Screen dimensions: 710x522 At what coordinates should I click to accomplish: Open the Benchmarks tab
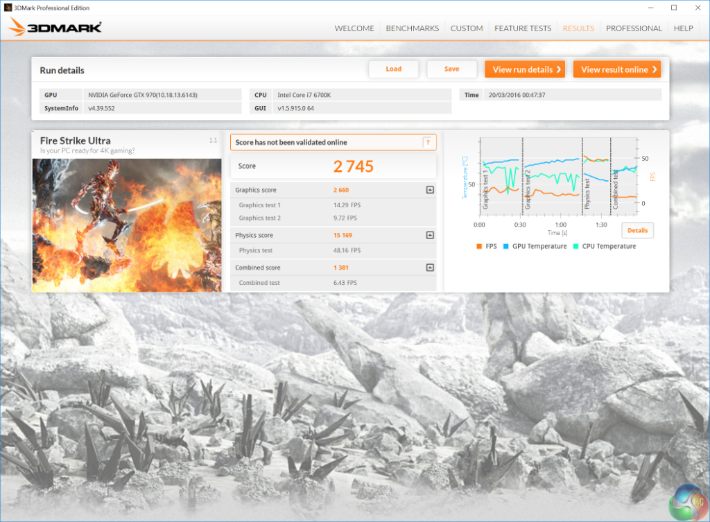pyautogui.click(x=412, y=28)
